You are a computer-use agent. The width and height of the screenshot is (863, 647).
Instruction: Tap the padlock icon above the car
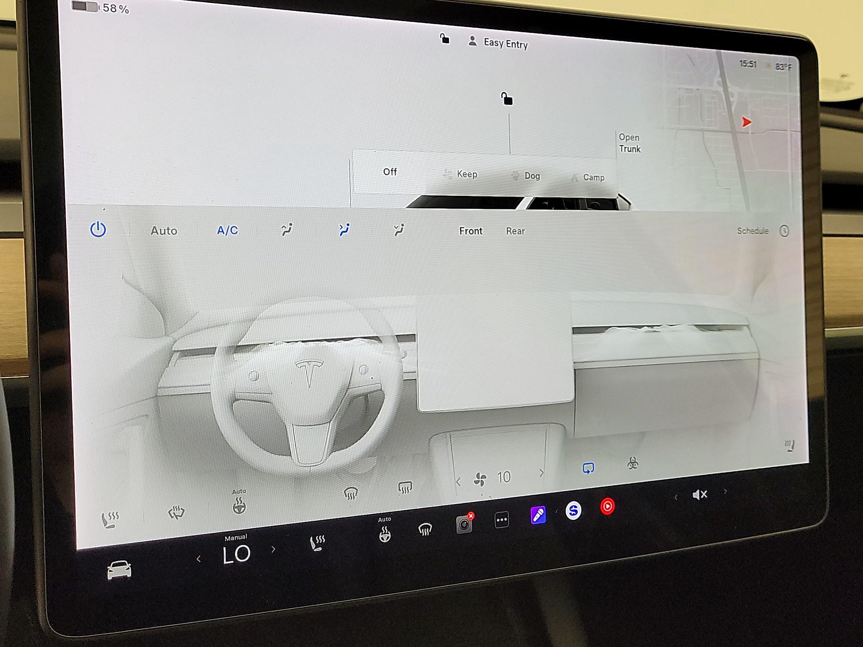pyautogui.click(x=507, y=98)
